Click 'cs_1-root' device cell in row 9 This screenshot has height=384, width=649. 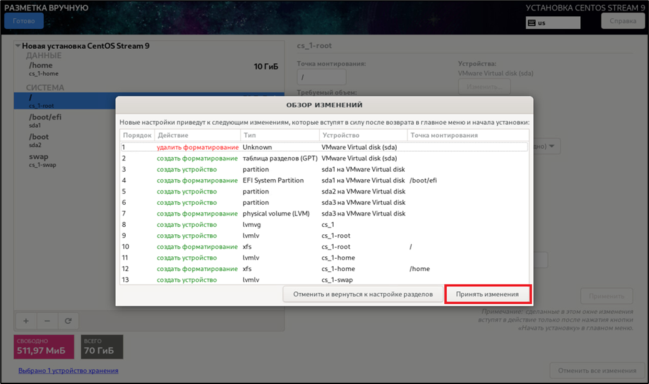tap(336, 236)
